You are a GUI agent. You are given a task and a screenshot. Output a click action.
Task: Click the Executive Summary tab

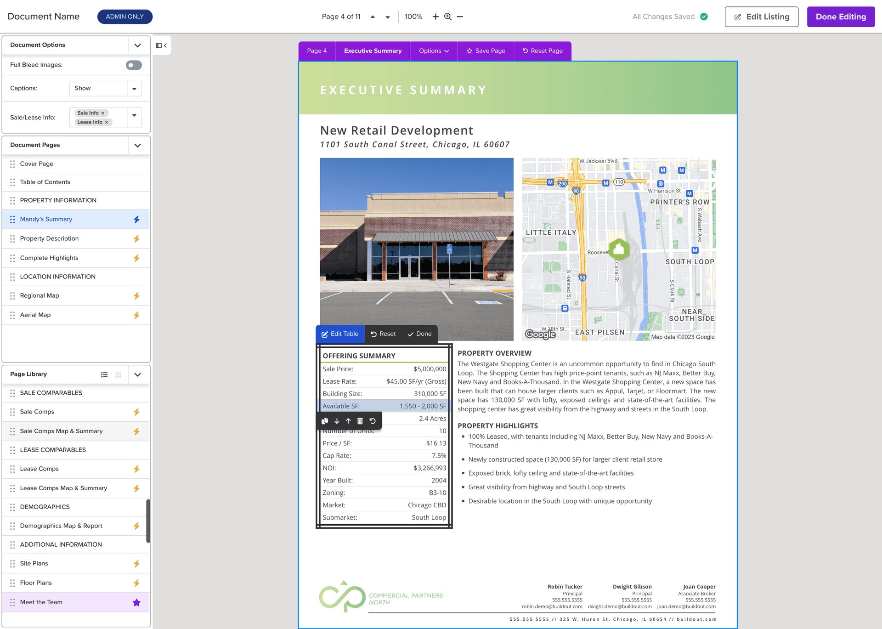pyautogui.click(x=373, y=51)
